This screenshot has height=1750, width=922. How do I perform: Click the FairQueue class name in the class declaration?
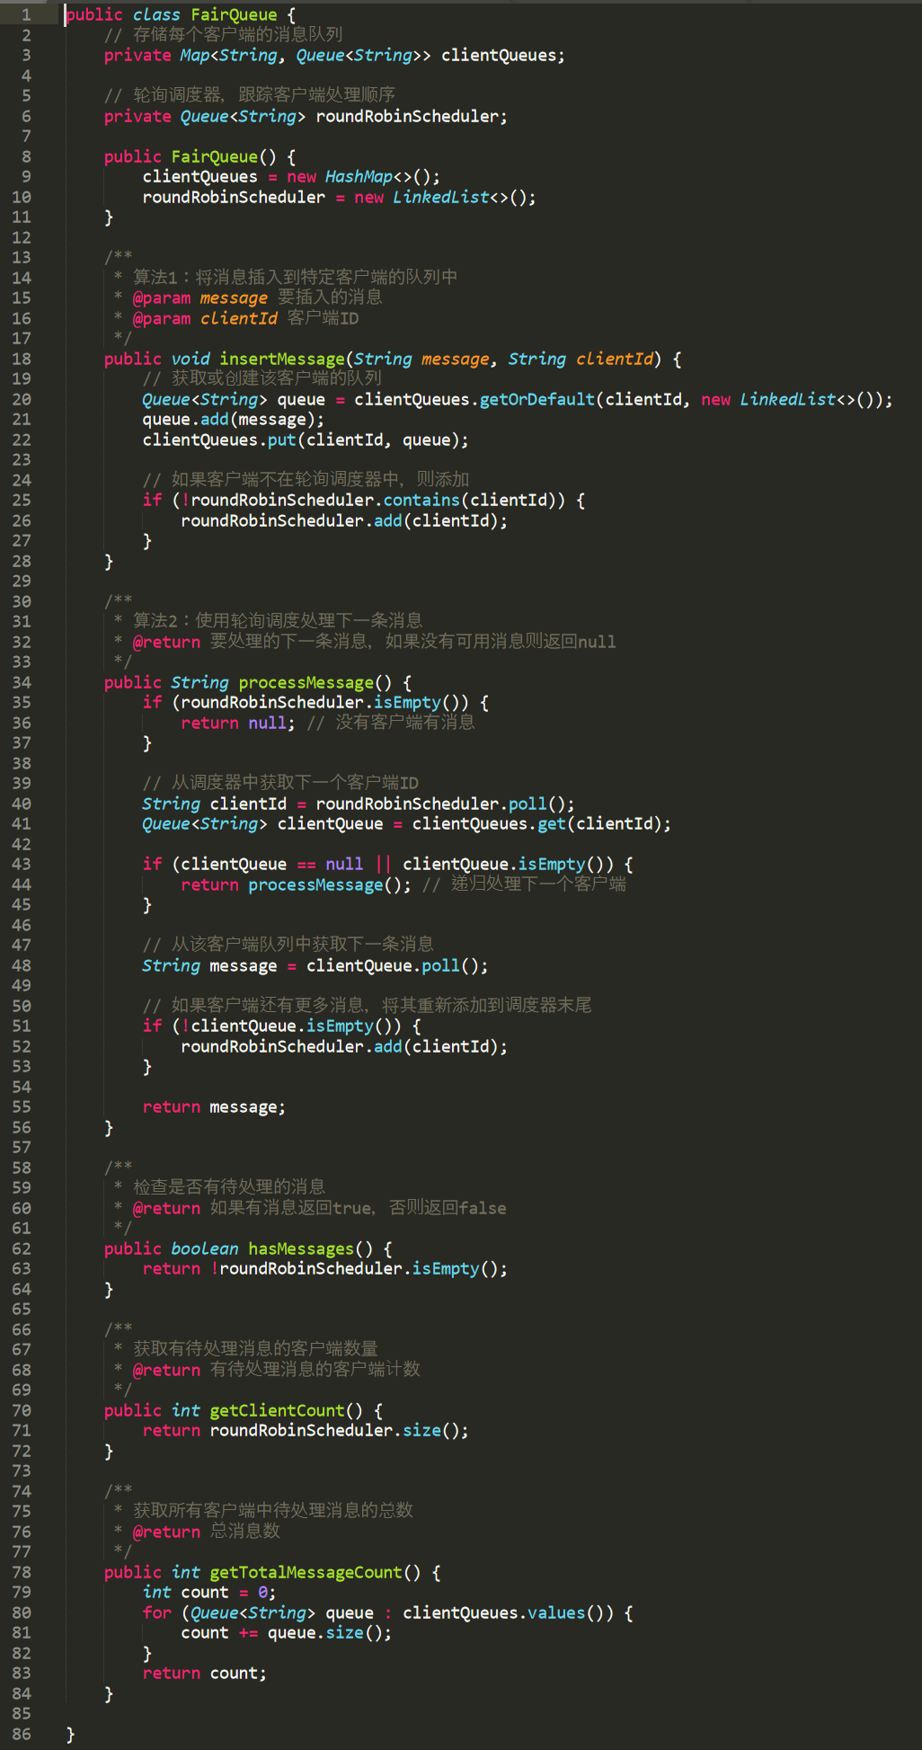point(234,14)
